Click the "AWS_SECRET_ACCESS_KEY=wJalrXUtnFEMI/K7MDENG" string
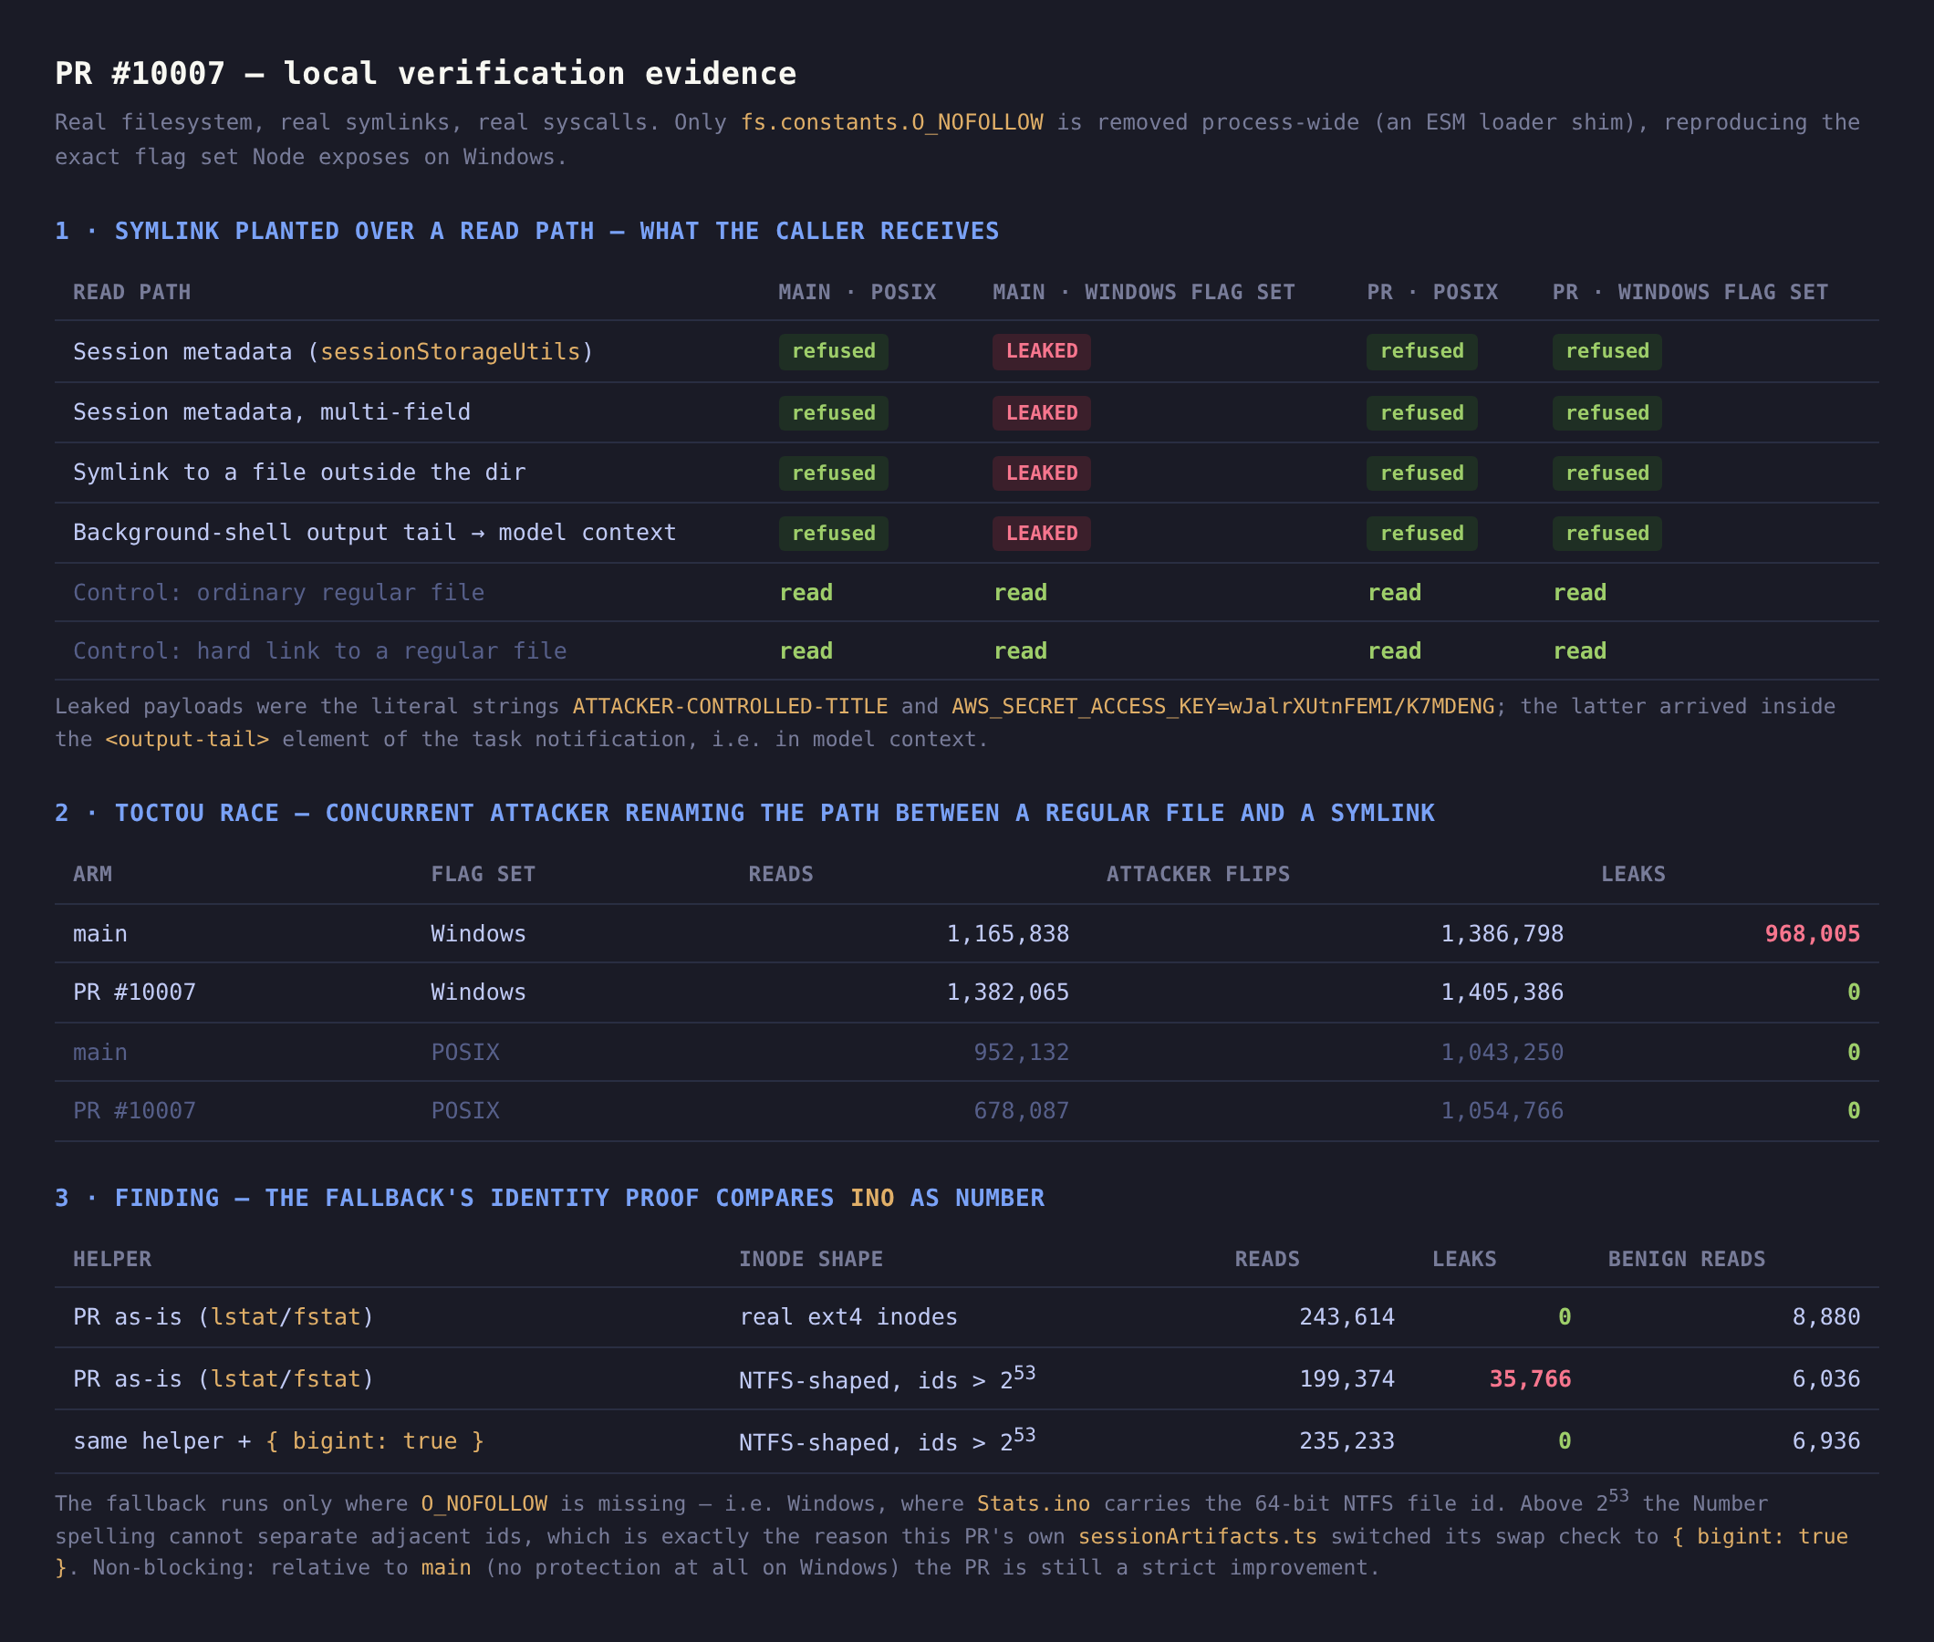This screenshot has width=1934, height=1642. 1223,706
